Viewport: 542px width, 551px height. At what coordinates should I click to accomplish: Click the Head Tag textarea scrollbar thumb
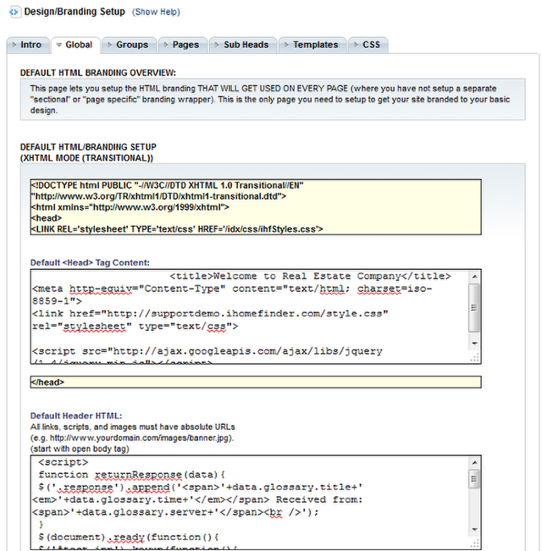474,308
